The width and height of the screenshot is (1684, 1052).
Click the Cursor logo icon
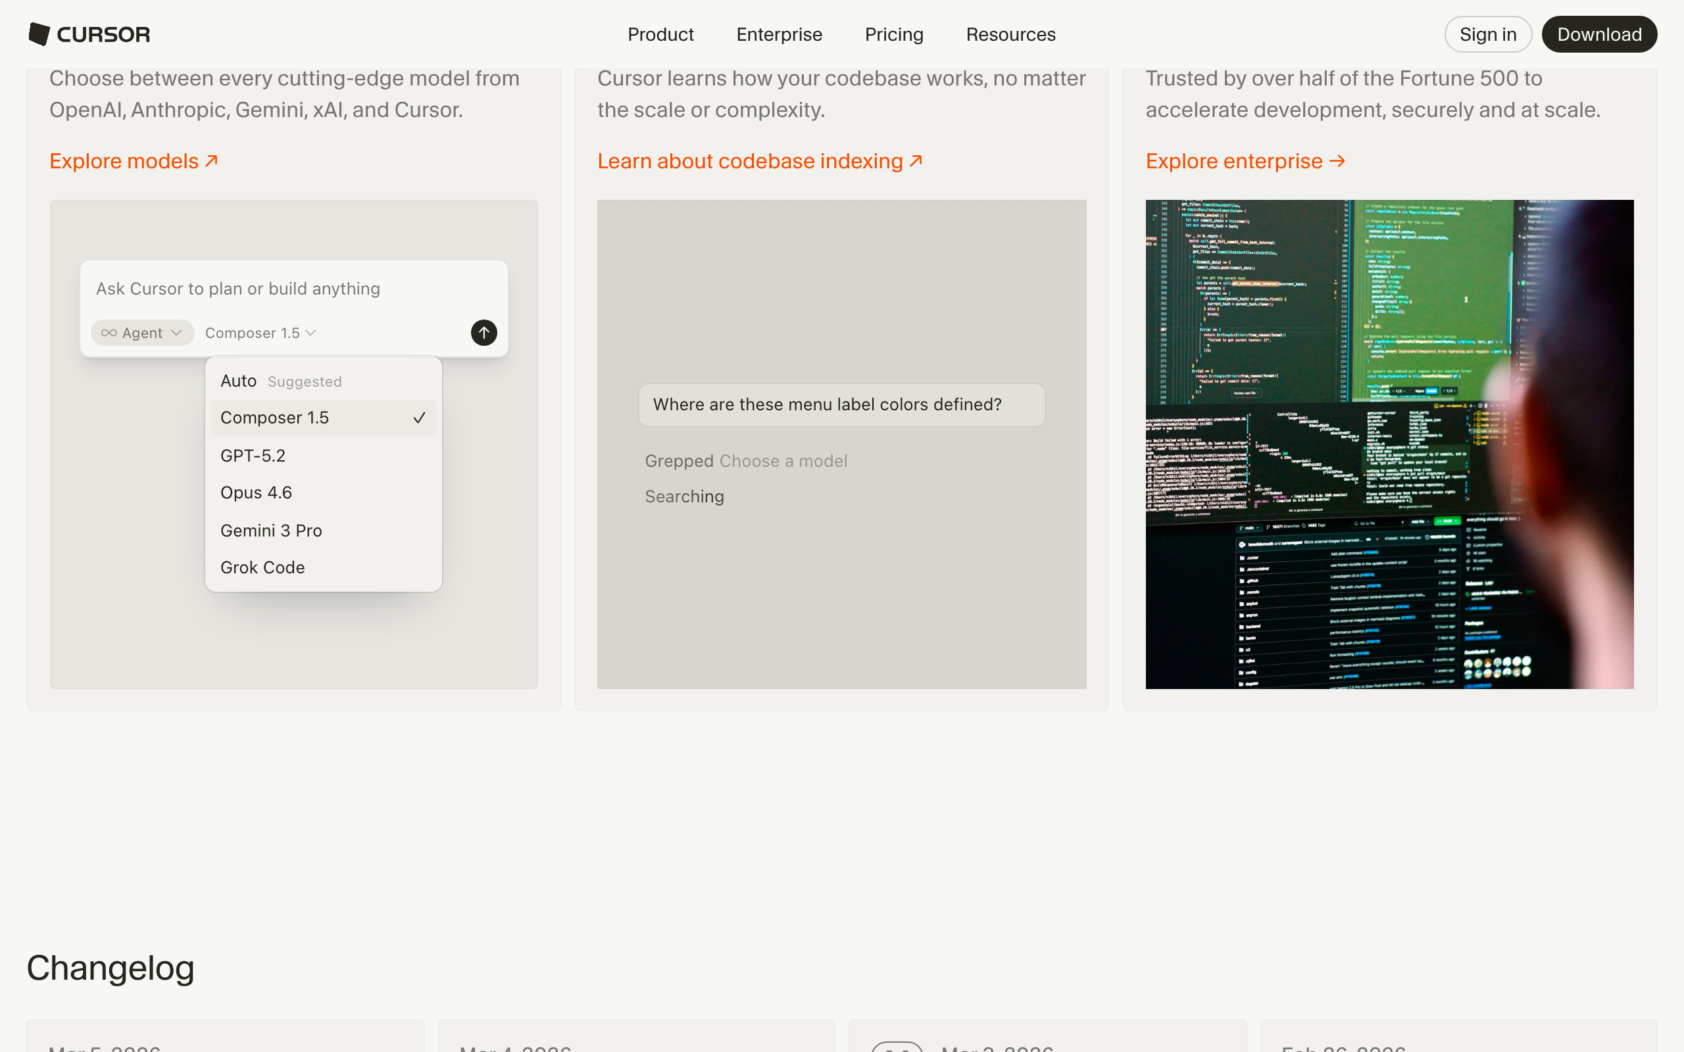point(39,34)
